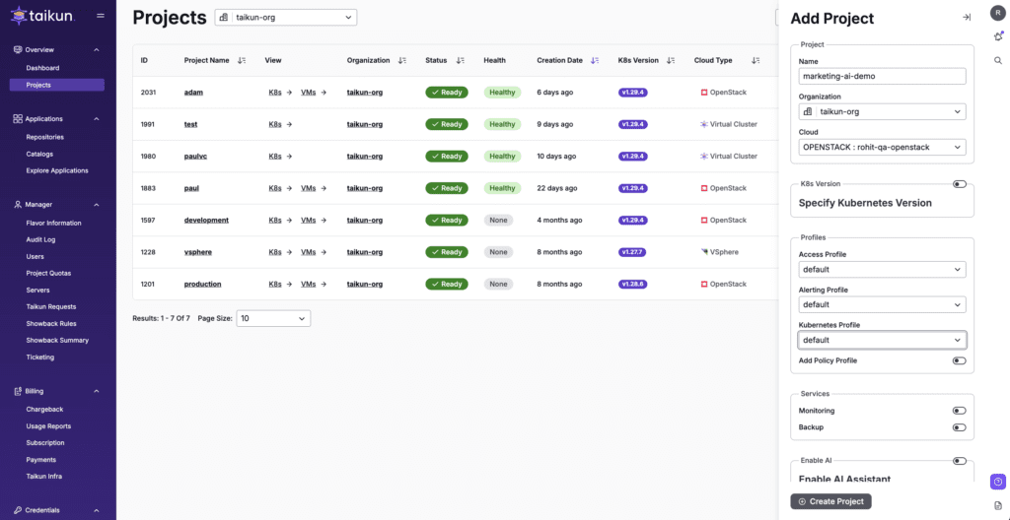Open the Cloud dropdown in Add Project
This screenshot has width=1010, height=520.
pos(882,147)
